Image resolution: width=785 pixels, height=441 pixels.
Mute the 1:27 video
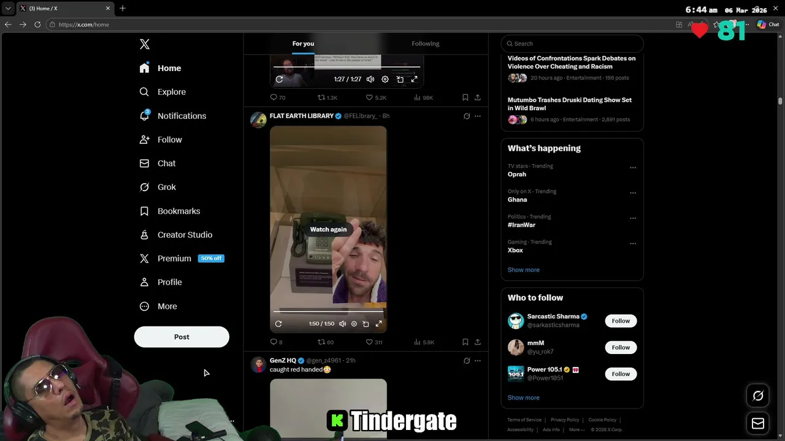pyautogui.click(x=370, y=79)
